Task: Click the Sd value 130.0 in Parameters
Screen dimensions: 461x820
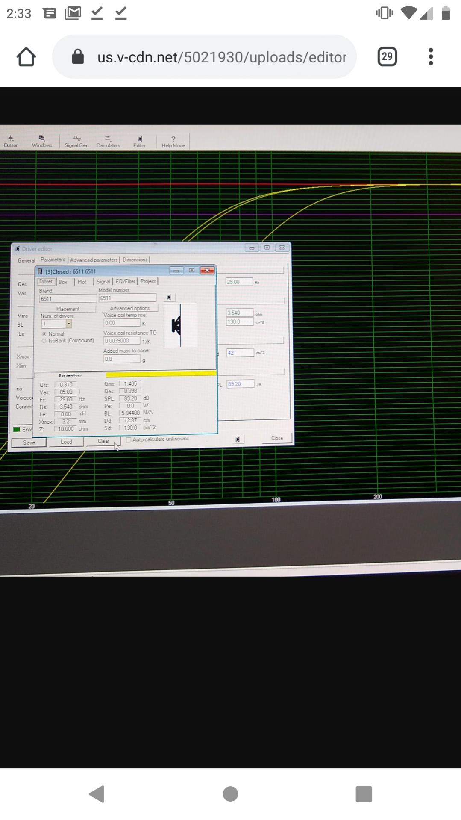Action: coord(130,428)
